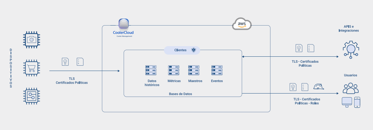Viewport: 373px width, 130px height.
Task: Click the smartphone icon under Usuarios
Action: [357, 102]
